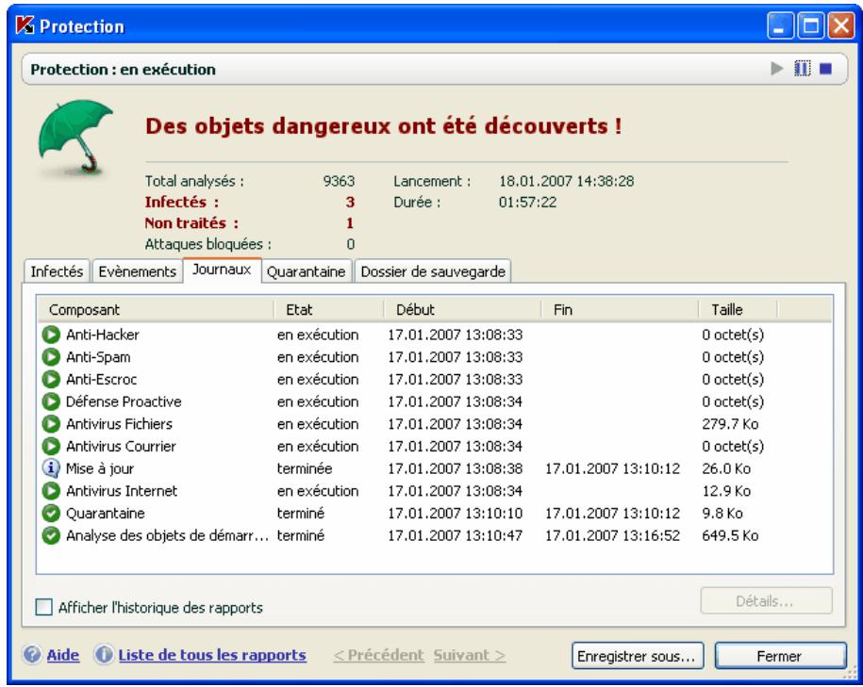863x687 pixels.
Task: Click the green umbrella protection icon
Action: (75, 137)
